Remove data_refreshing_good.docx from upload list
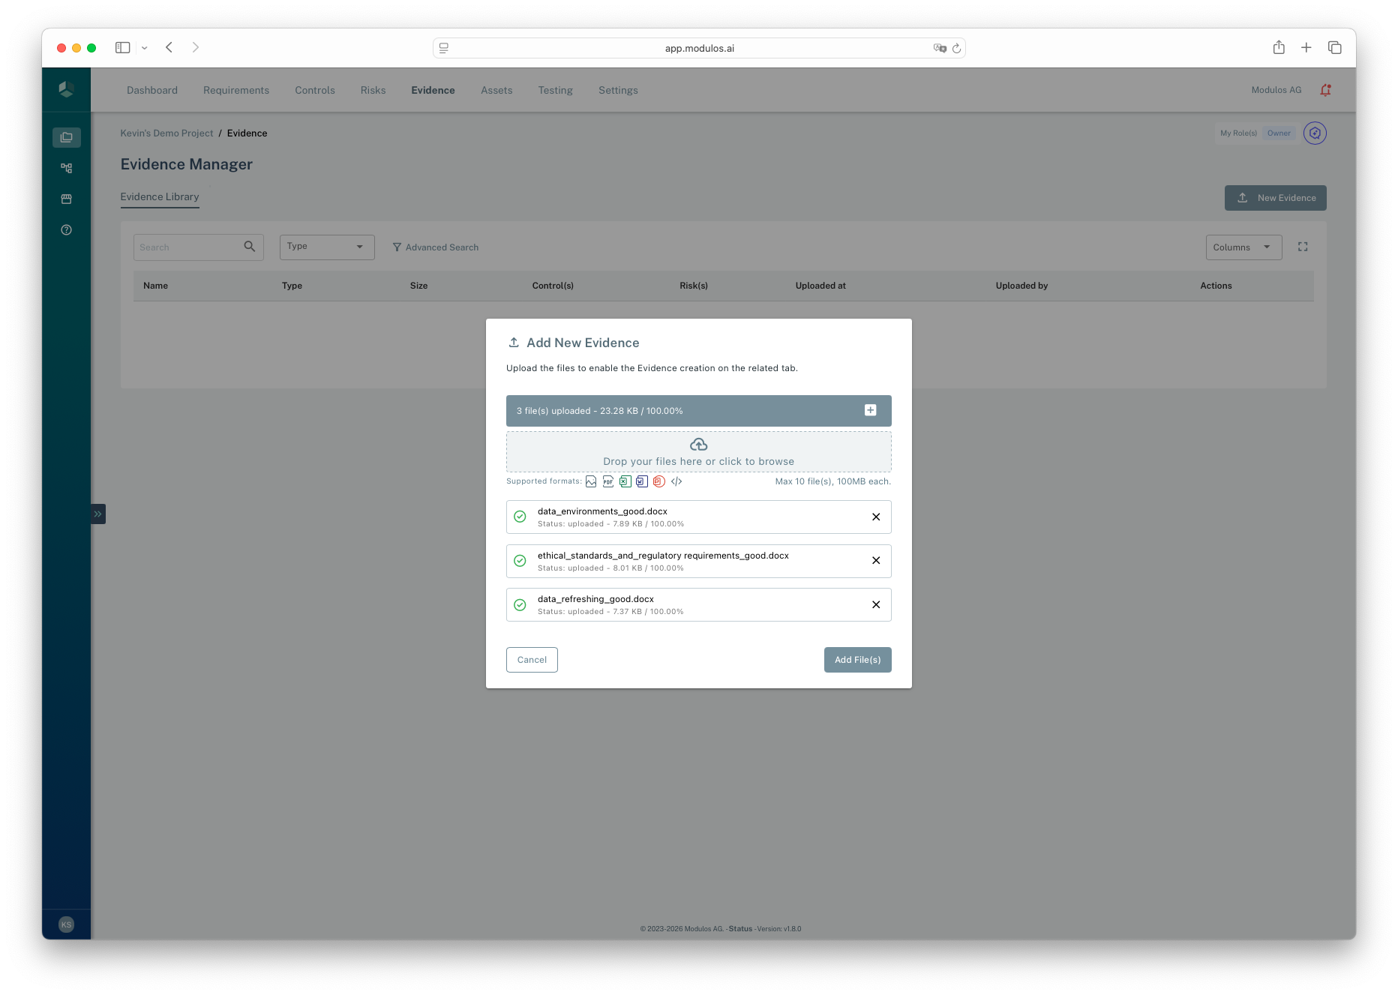Image resolution: width=1398 pixels, height=995 pixels. [x=875, y=604]
